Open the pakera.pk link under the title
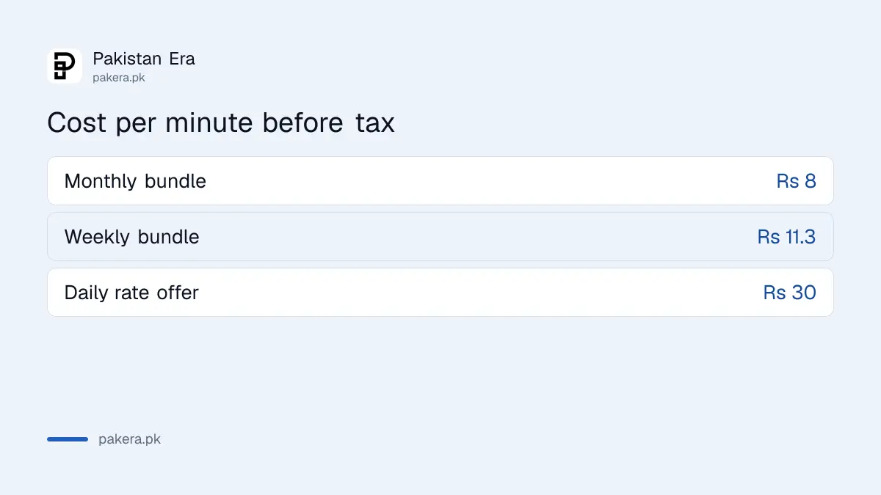Screen dimensions: 881x495 (119, 77)
